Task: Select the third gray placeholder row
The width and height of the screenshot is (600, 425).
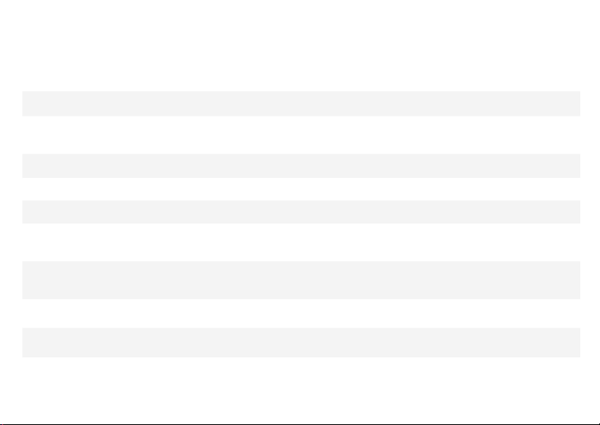Action: [301, 212]
